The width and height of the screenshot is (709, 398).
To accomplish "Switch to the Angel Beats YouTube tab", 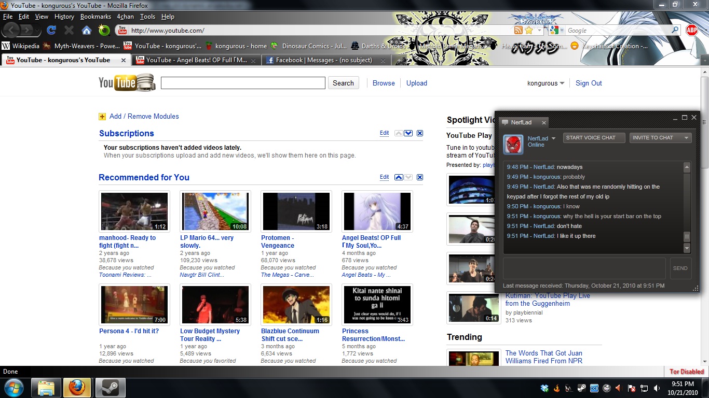I will pyautogui.click(x=197, y=60).
